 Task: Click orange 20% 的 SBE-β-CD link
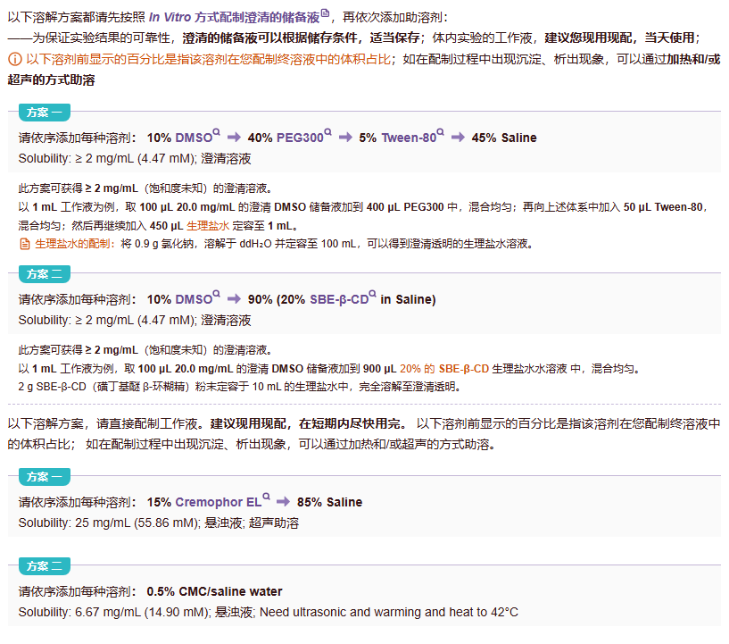(x=444, y=369)
